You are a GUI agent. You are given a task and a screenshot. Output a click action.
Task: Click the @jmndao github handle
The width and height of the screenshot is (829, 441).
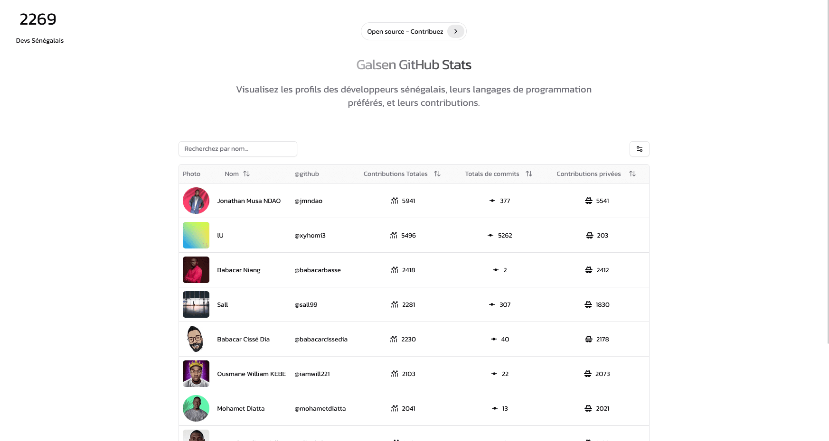click(x=309, y=201)
